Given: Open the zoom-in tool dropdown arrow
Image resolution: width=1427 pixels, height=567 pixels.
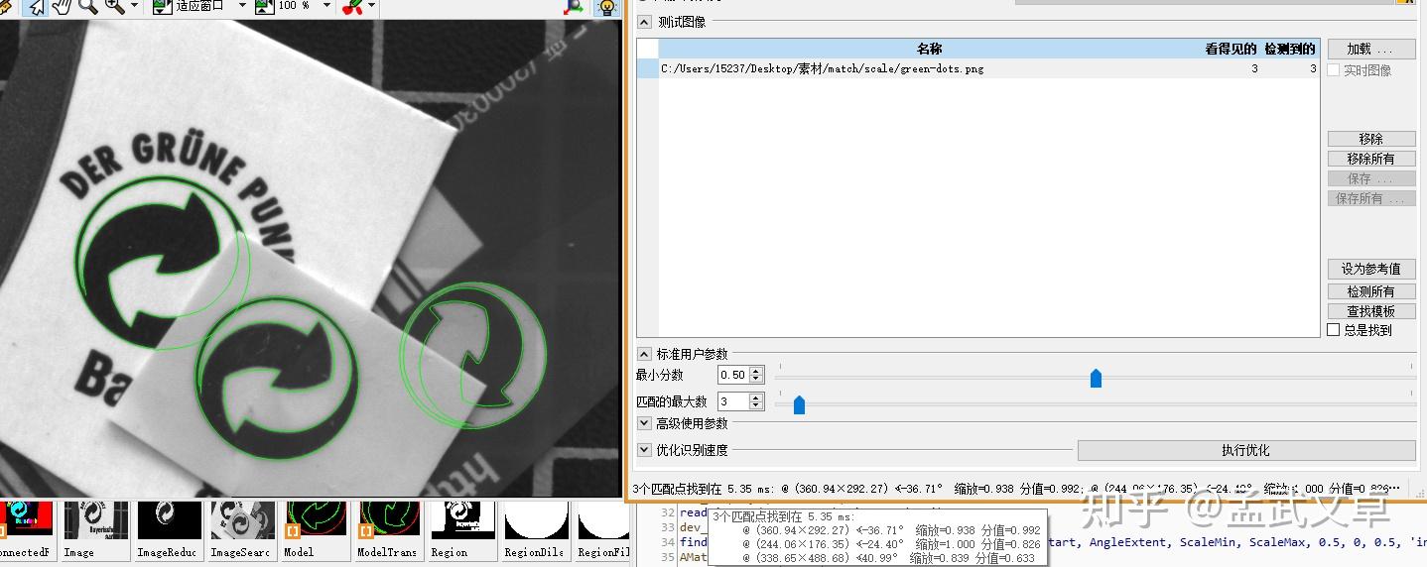Looking at the screenshot, I should [134, 6].
